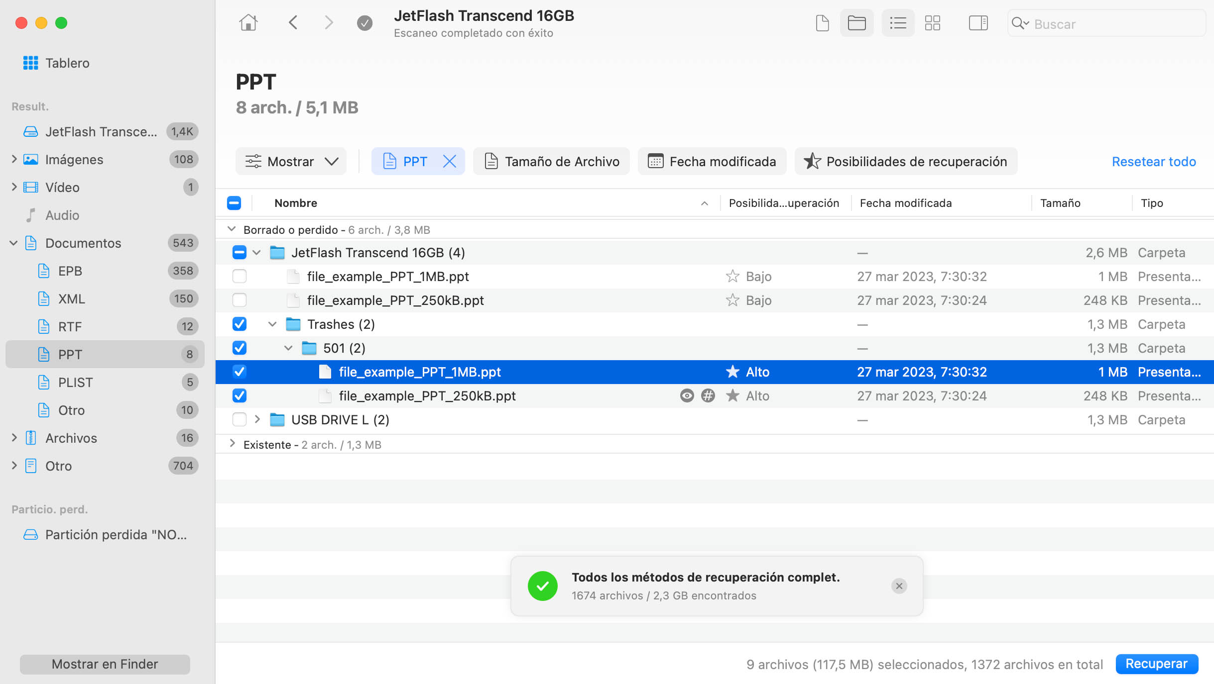Click the scan completed checkmark icon

tap(364, 23)
